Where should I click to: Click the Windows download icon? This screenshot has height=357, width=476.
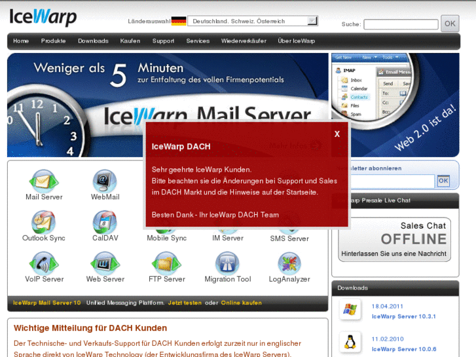(x=350, y=310)
